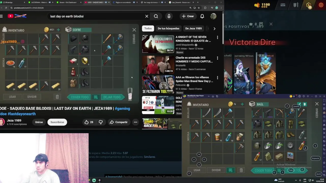This screenshot has height=183, width=326.
Task: Open the Dota mail envelope icon
Action: 283,5
